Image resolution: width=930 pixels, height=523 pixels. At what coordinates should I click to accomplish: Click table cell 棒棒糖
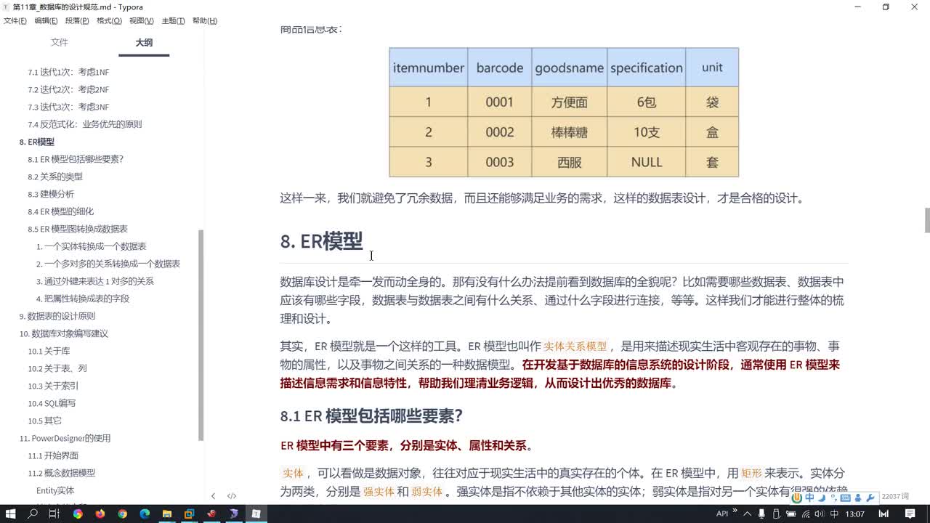pyautogui.click(x=569, y=132)
